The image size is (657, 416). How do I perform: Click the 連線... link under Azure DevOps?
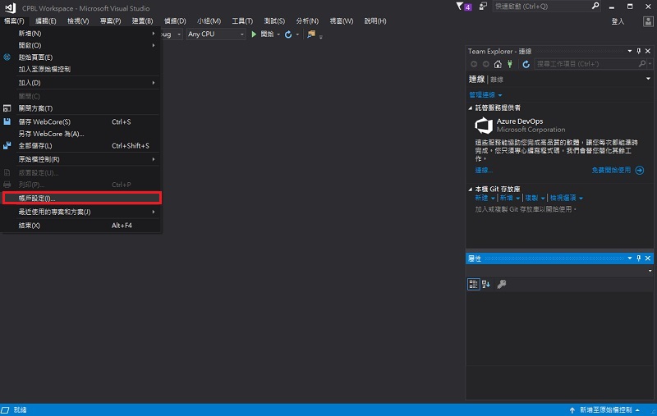[x=484, y=171]
